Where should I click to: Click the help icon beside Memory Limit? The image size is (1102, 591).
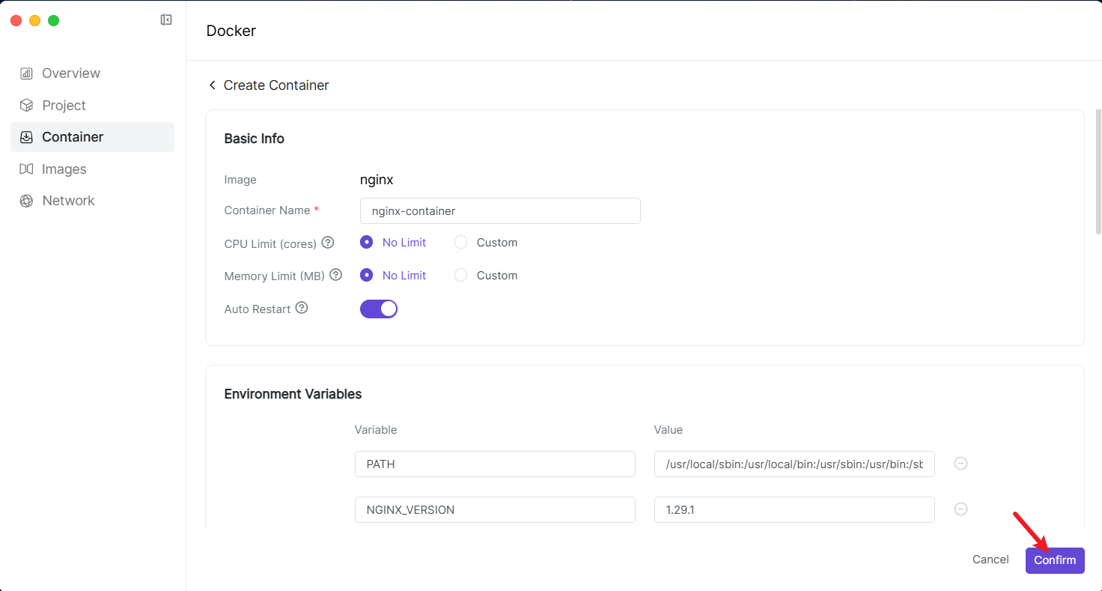(x=335, y=275)
